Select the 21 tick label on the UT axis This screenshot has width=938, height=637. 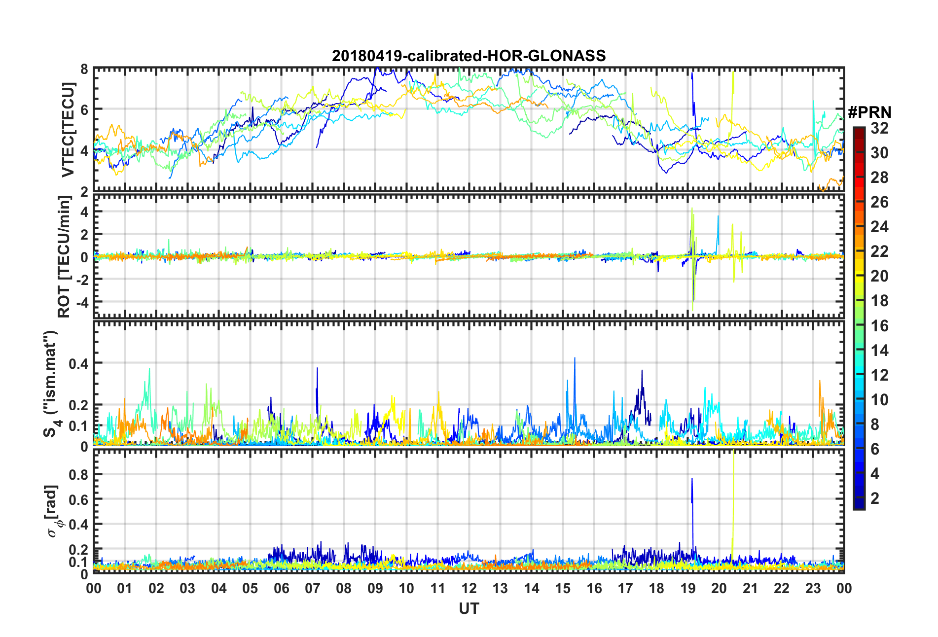click(x=751, y=588)
